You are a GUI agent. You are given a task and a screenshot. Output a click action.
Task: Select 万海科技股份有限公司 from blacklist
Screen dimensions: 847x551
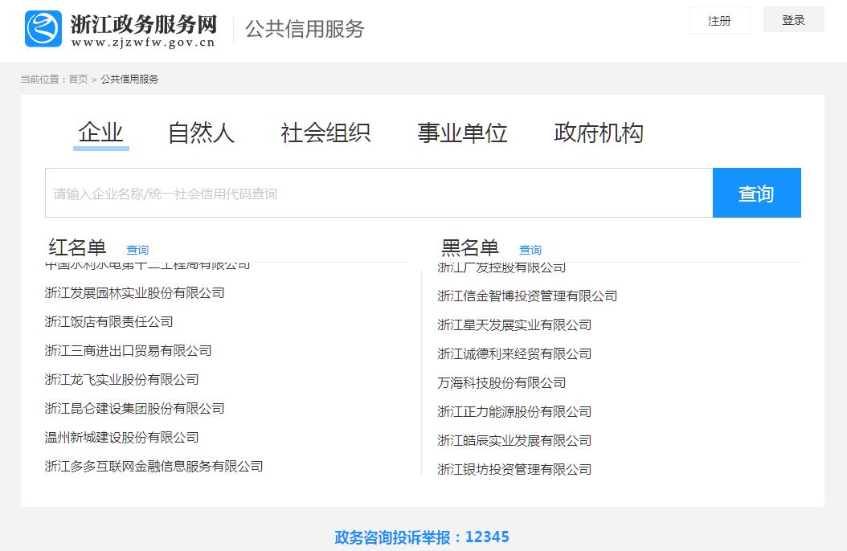[501, 383]
